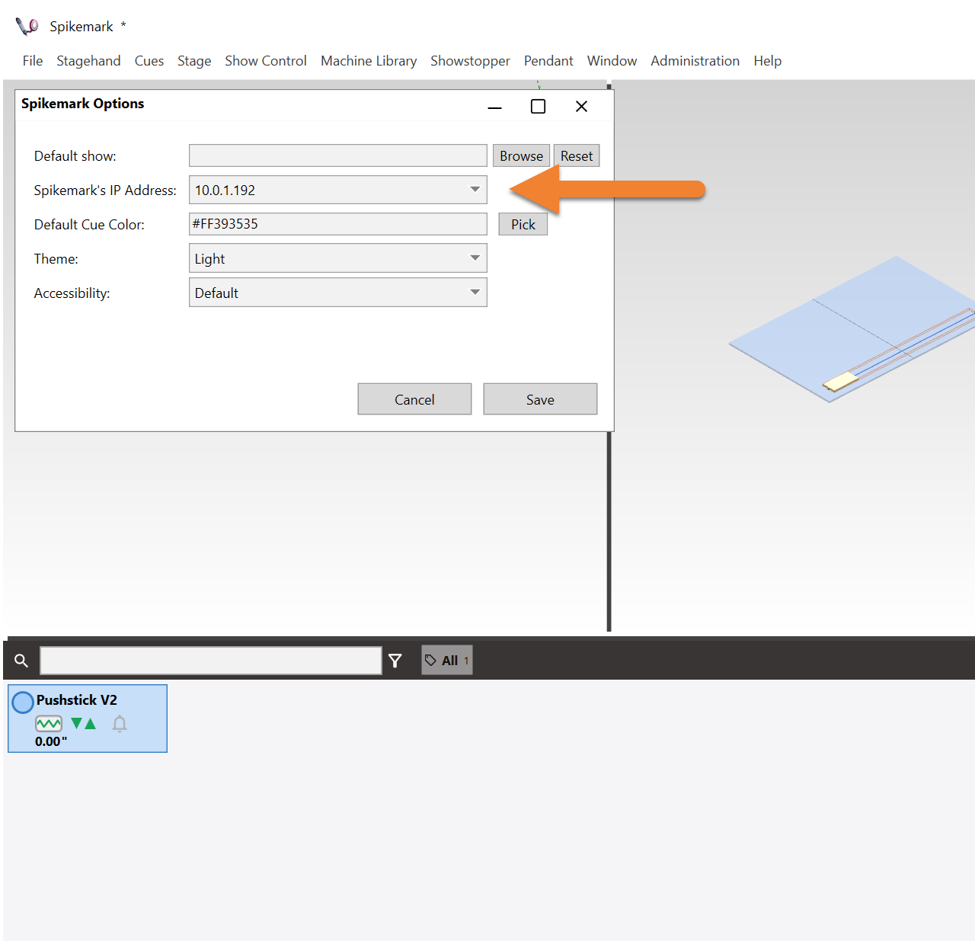Open the Machine Library menu
The width and height of the screenshot is (975, 941).
[369, 61]
